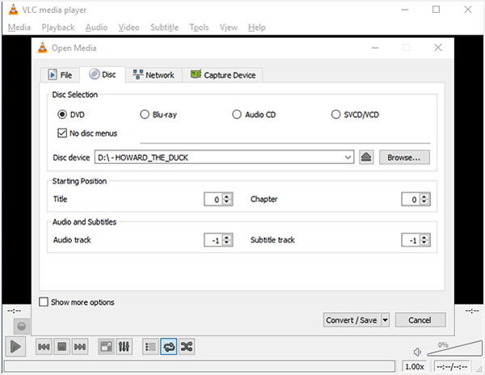Open extended settings equalizer icon
This screenshot has width=485, height=375.
point(124,347)
